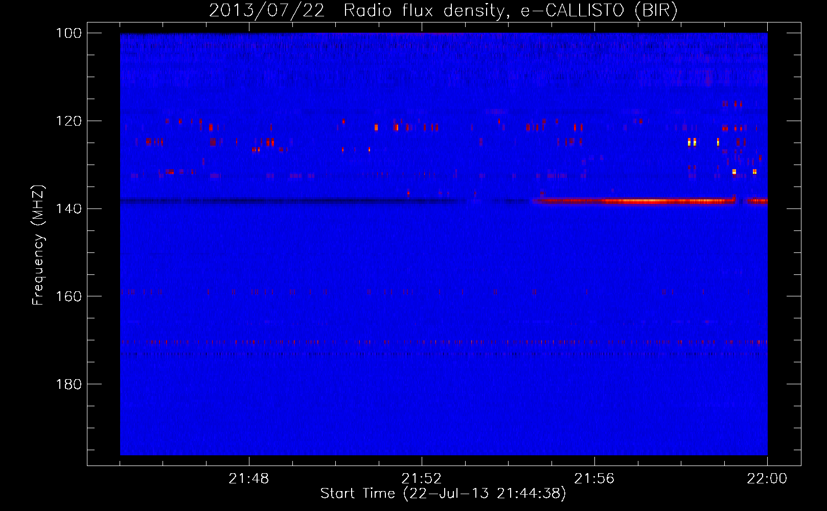Viewport: 827px width, 511px height.
Task: Click the 22:00 time tick label
Action: 767,479
